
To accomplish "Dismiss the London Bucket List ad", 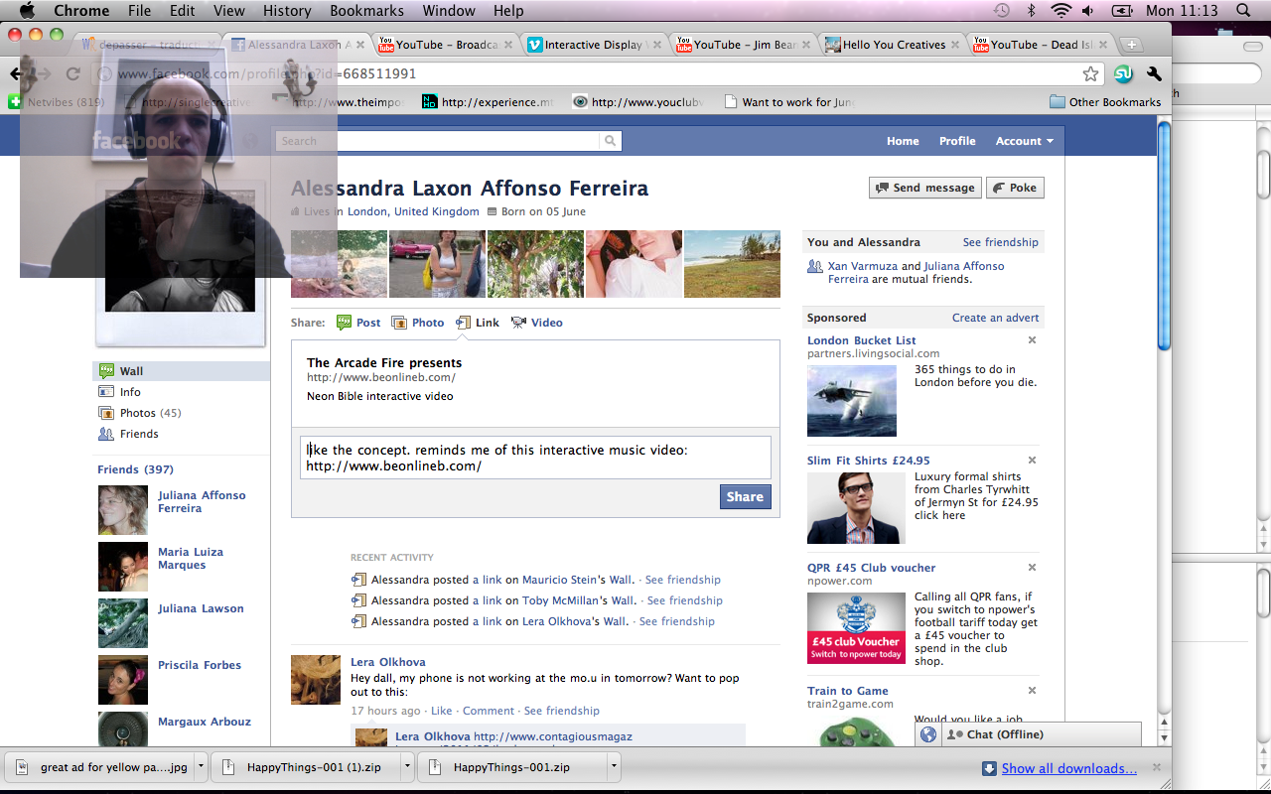I will (x=1032, y=340).
